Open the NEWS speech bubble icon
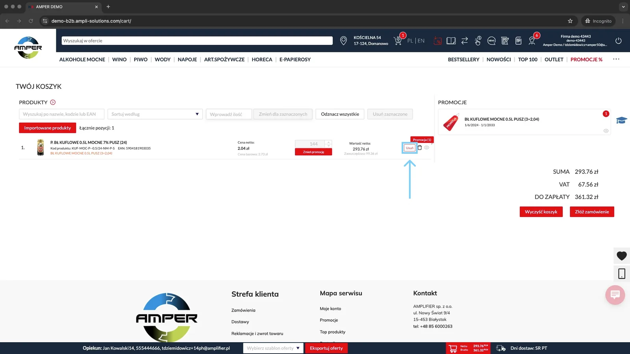This screenshot has width=630, height=354. tap(491, 41)
